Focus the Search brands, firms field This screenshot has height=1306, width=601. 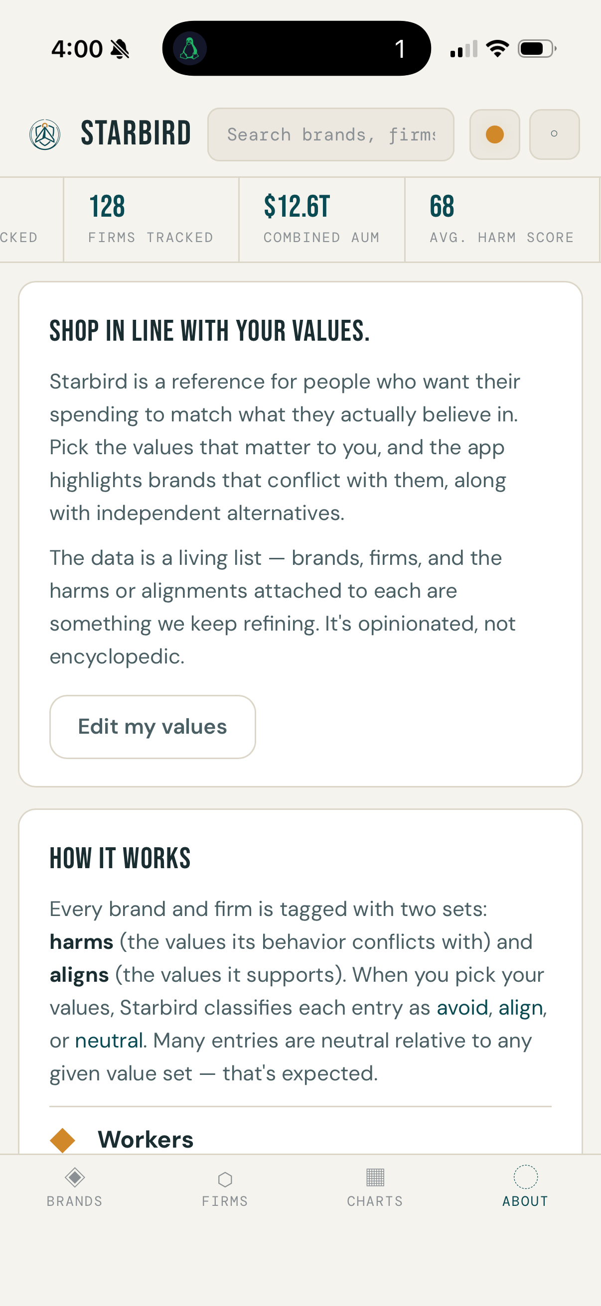pyautogui.click(x=330, y=134)
